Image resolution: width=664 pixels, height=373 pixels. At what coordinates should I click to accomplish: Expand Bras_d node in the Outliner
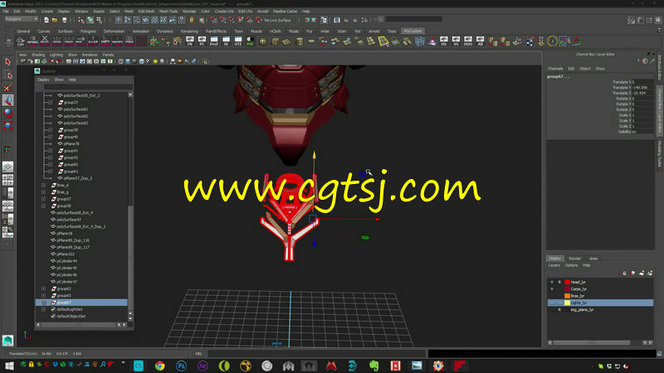pos(44,185)
